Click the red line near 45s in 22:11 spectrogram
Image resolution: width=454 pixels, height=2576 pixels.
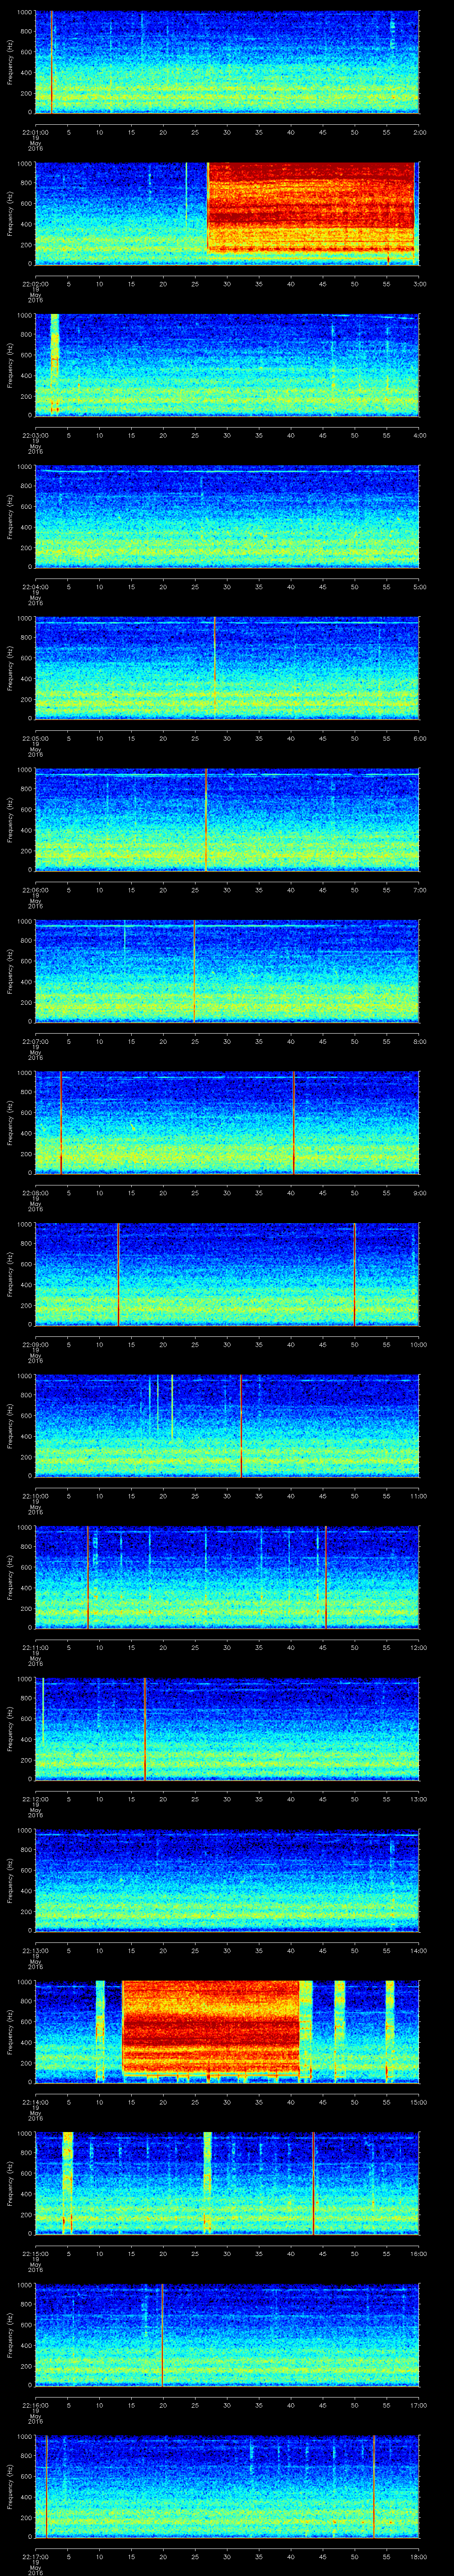click(x=325, y=1577)
